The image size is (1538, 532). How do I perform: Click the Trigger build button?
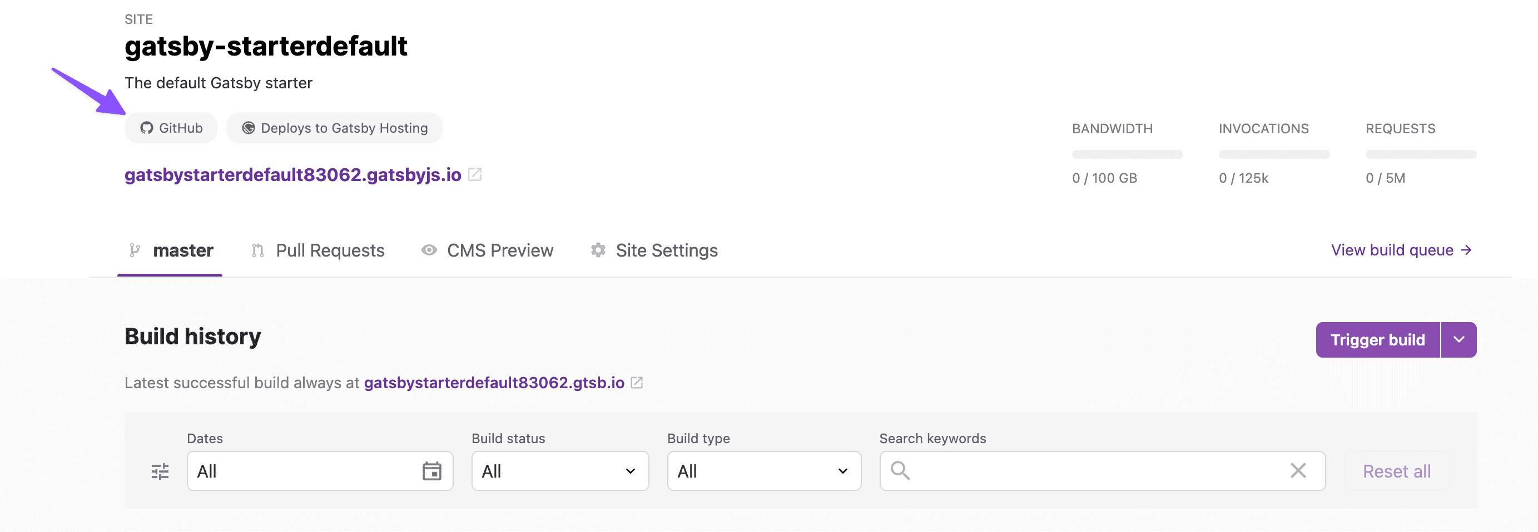1378,339
